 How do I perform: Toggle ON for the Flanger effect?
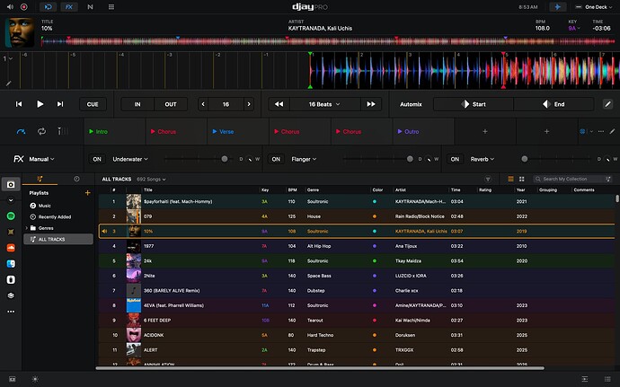276,159
